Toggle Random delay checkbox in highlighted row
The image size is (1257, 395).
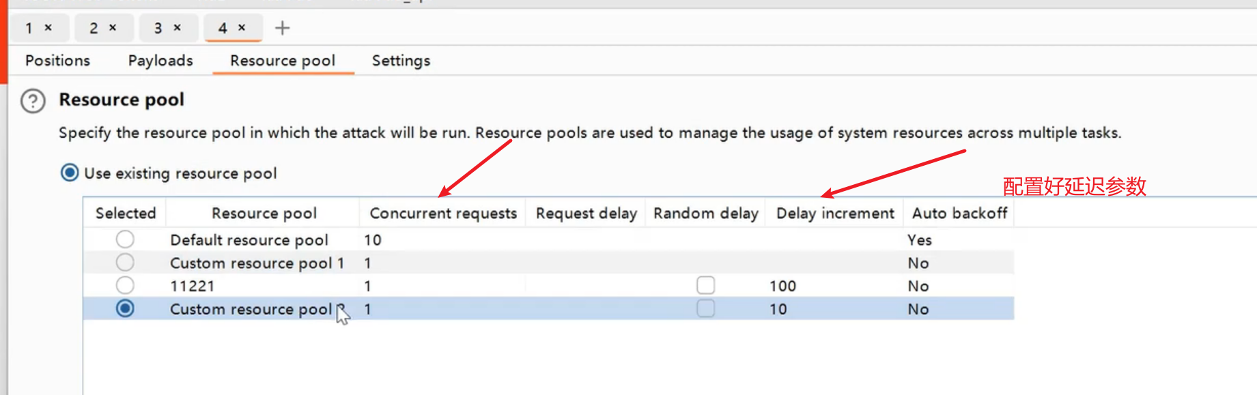pos(705,308)
